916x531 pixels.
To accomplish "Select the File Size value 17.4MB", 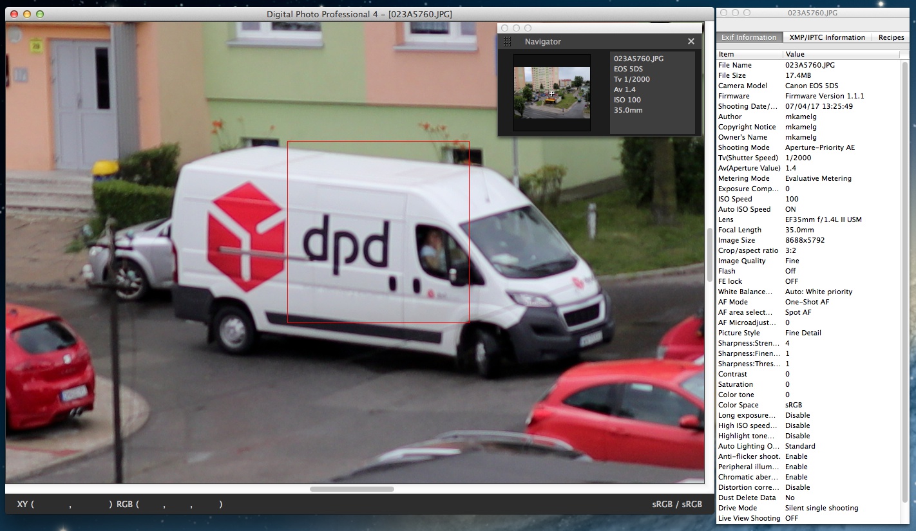I will [x=797, y=75].
